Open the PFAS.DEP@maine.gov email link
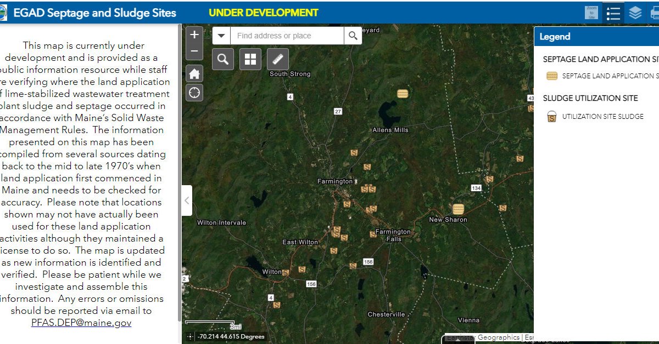Image resolution: width=659 pixels, height=344 pixels. [x=81, y=323]
